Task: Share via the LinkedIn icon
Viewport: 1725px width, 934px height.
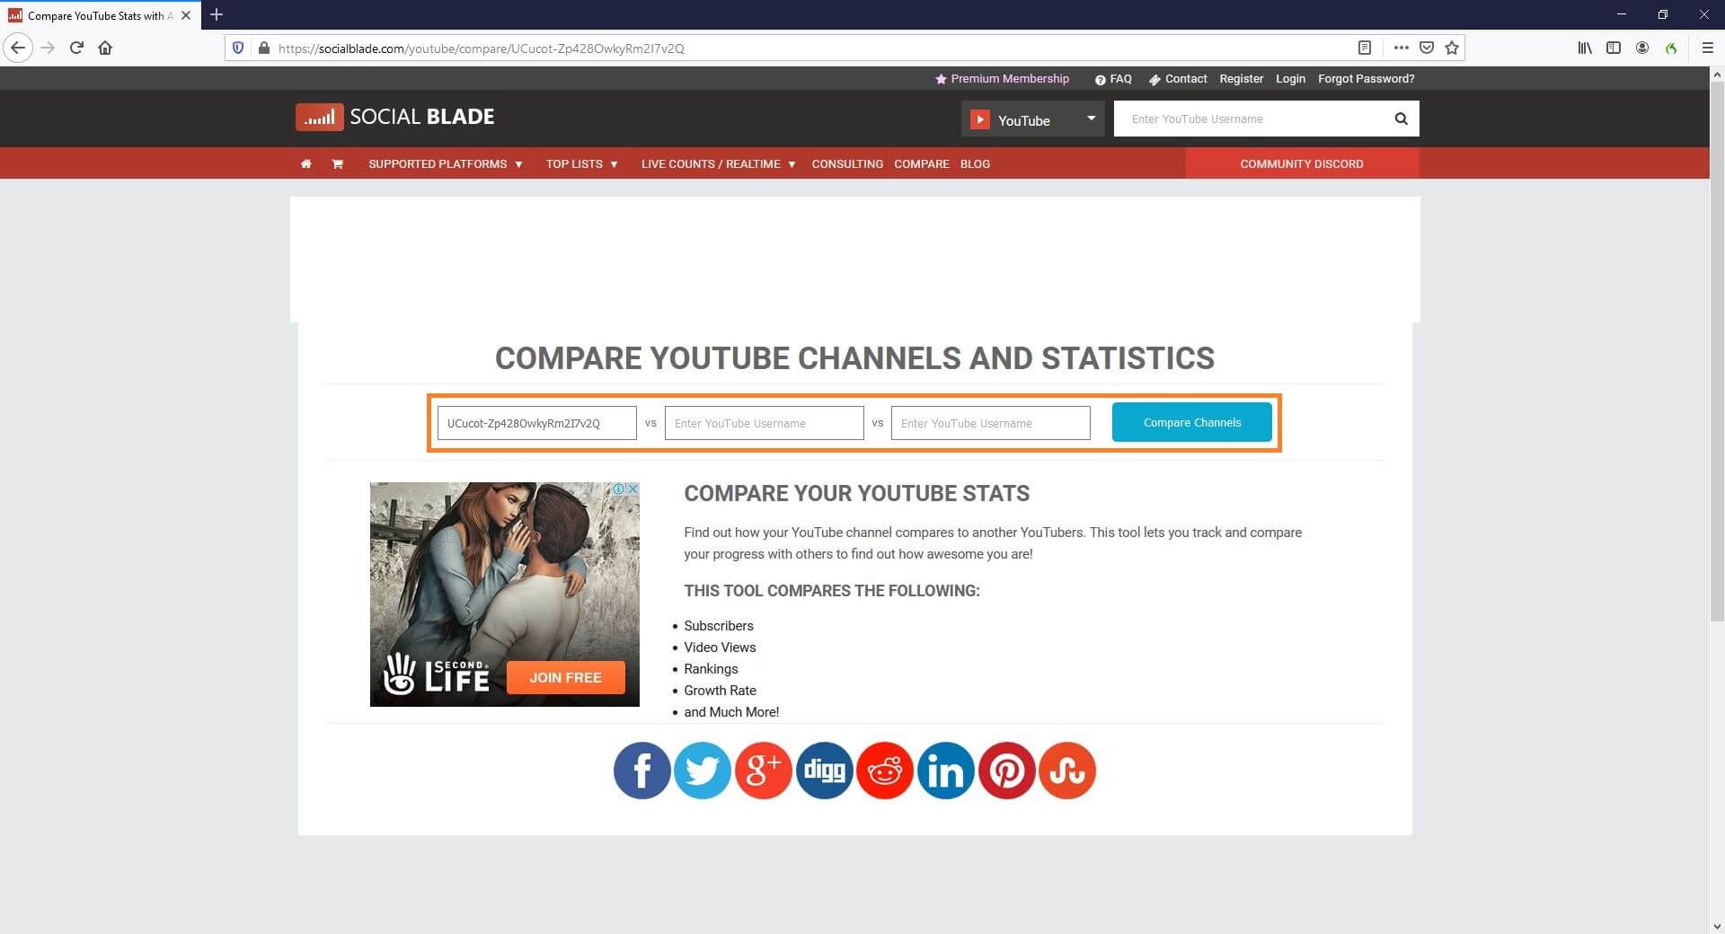Action: 945,771
